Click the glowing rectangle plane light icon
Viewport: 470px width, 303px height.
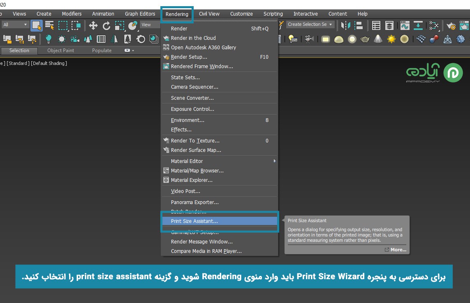click(x=326, y=39)
